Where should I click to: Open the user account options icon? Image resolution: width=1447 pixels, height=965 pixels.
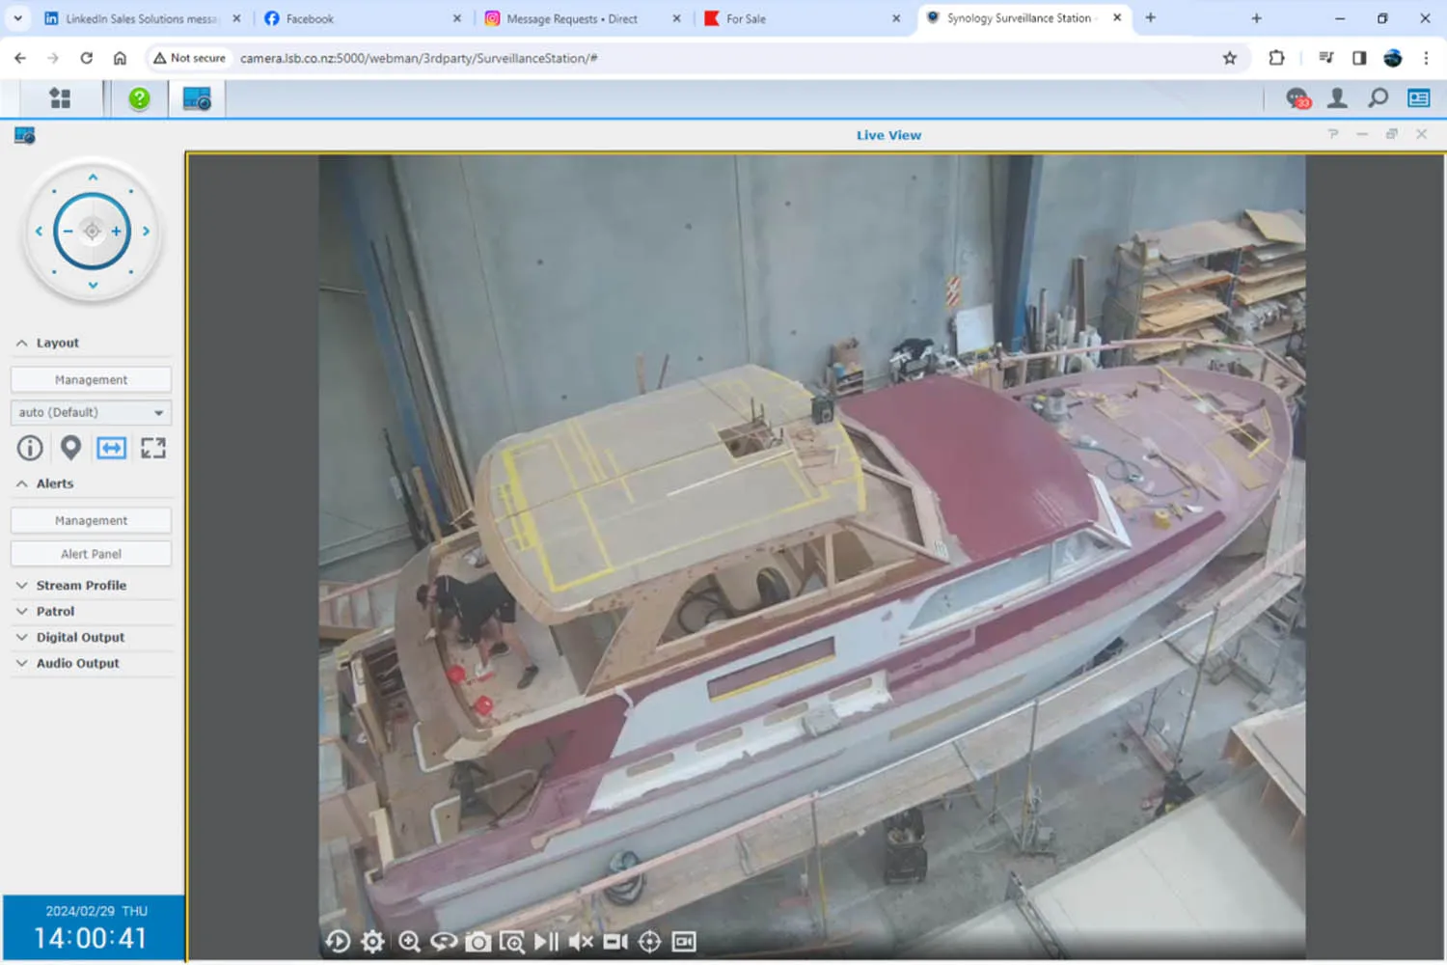[1337, 98]
